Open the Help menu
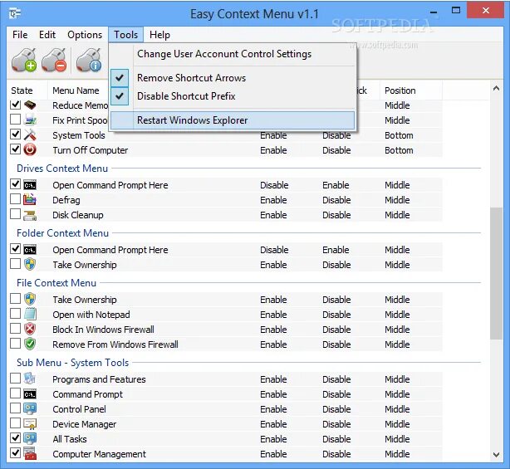The width and height of the screenshot is (510, 469). [159, 35]
